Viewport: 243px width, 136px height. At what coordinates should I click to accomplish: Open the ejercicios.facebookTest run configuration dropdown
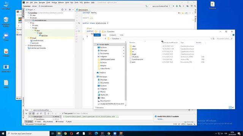pyautogui.click(x=160, y=6)
